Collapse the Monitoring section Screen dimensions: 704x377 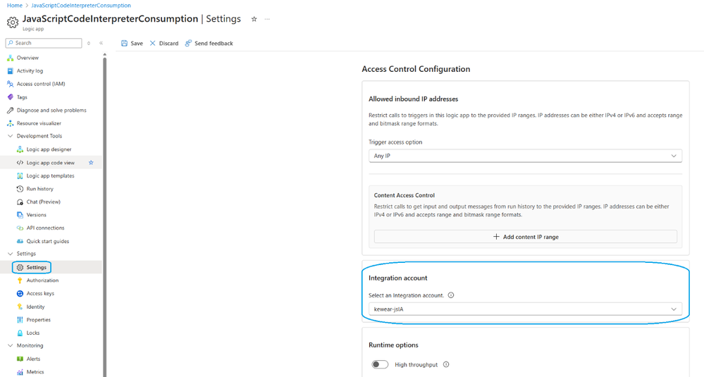click(x=11, y=345)
